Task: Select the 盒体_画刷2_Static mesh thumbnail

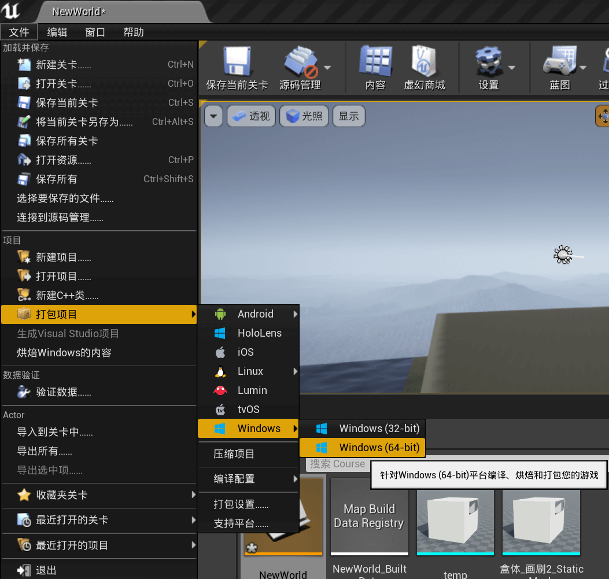Action: coord(541,522)
